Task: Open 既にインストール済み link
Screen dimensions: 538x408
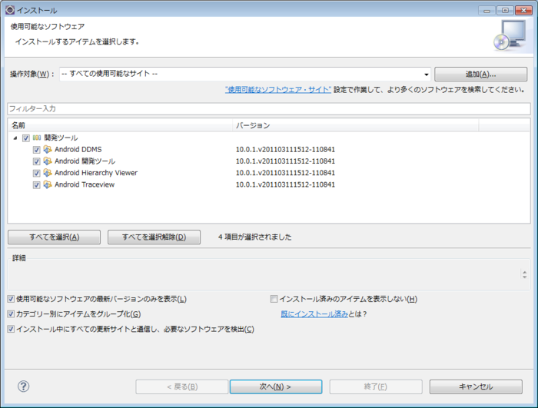Action: 314,314
